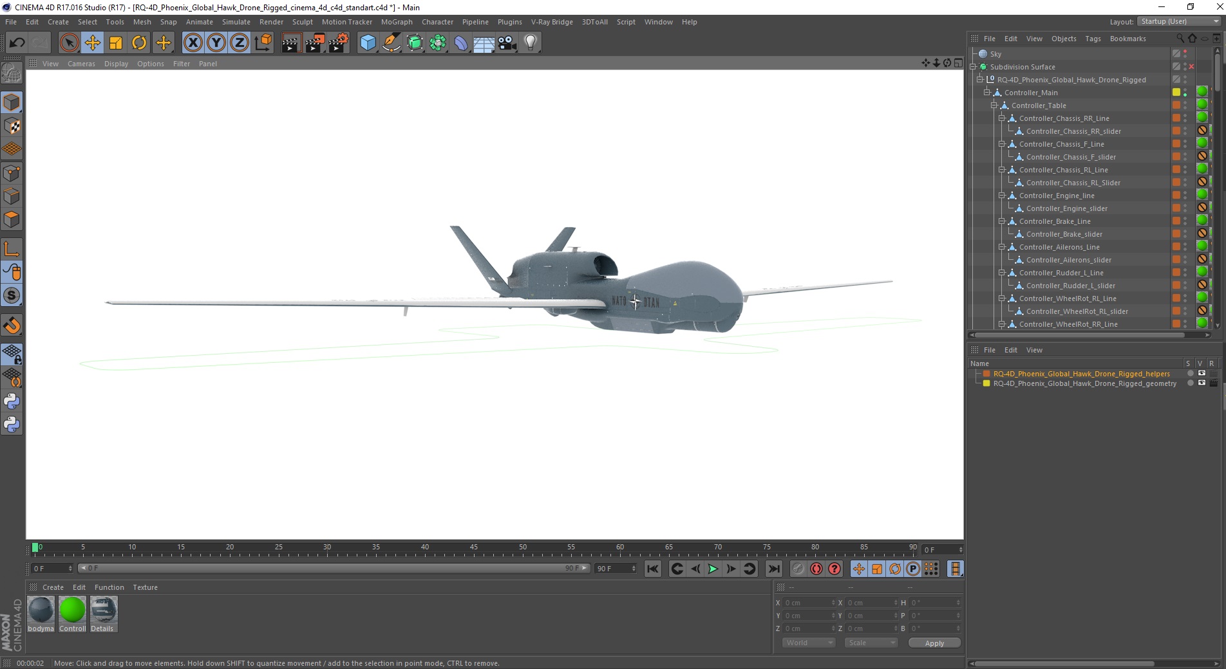
Task: Activate the Rotate tool in the top toolbar
Action: [x=139, y=43]
